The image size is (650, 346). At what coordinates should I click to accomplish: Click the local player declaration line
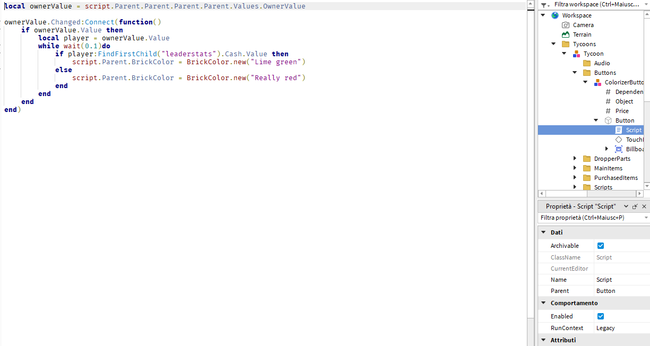(104, 38)
